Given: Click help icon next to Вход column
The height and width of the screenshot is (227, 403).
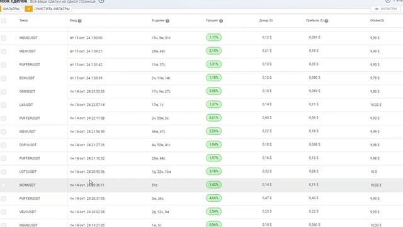Looking at the screenshot, I should (80, 21).
